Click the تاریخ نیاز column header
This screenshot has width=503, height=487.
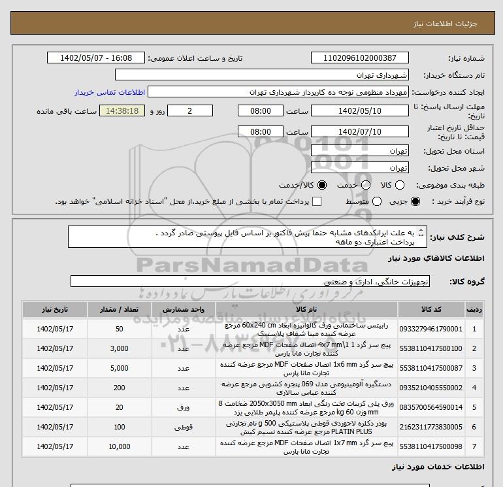click(55, 309)
